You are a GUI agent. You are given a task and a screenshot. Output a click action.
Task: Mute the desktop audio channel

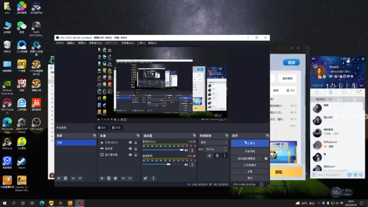(186, 165)
